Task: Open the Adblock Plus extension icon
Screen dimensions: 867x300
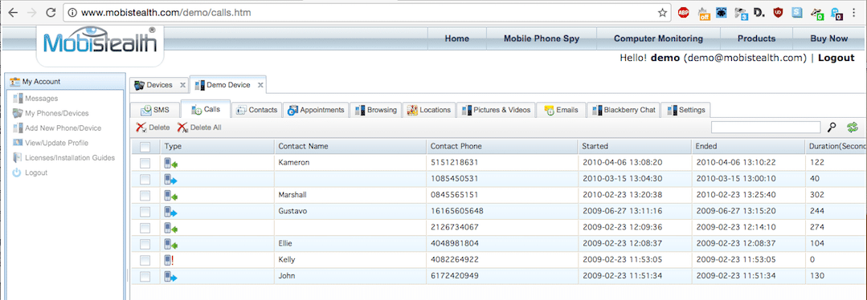Action: click(684, 13)
